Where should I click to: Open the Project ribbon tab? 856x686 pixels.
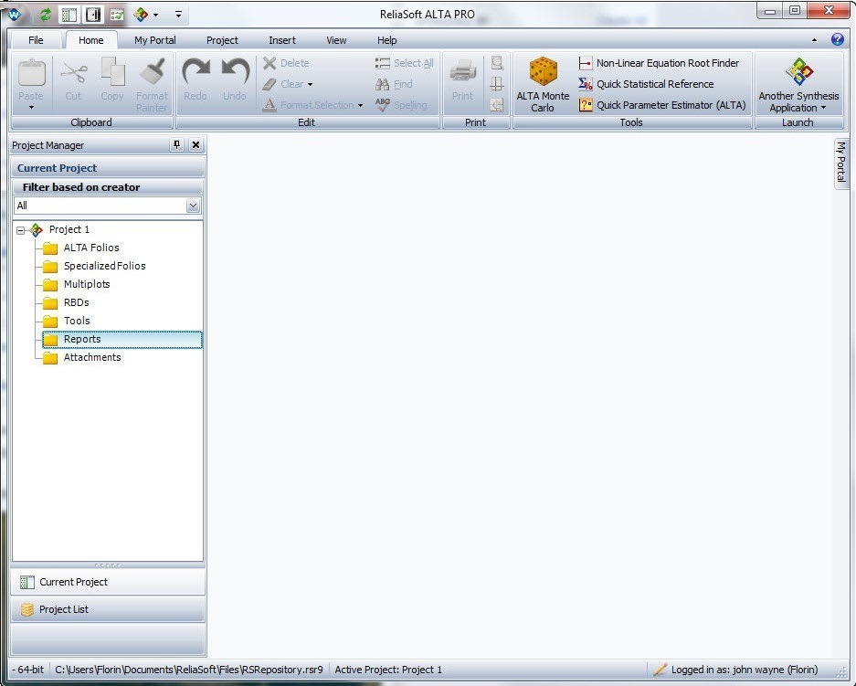coord(222,40)
